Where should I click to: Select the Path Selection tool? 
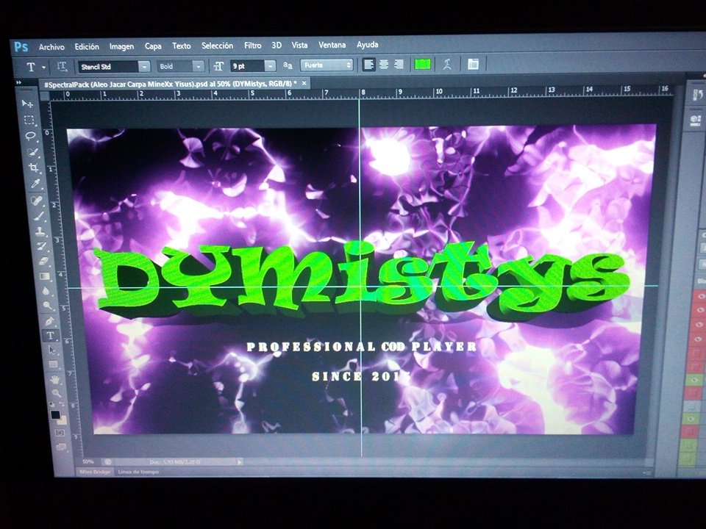[51, 350]
